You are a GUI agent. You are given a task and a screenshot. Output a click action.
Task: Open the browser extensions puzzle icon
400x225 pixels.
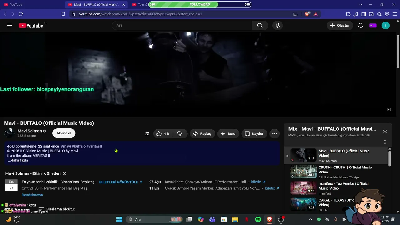pos(348,14)
